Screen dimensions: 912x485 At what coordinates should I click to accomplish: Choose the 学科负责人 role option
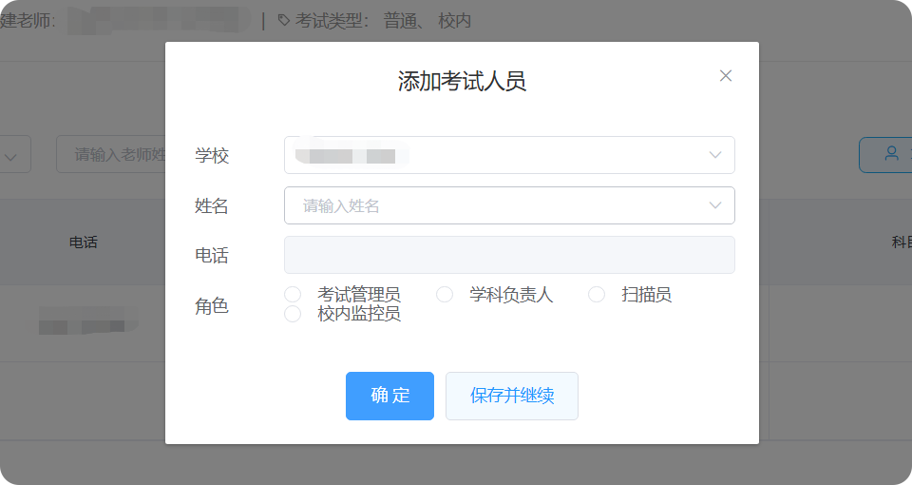click(x=445, y=295)
